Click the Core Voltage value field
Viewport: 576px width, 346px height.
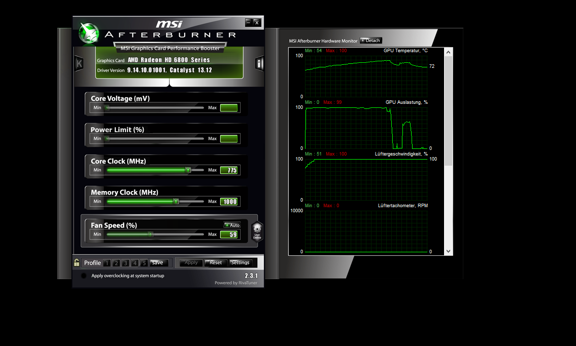click(229, 108)
